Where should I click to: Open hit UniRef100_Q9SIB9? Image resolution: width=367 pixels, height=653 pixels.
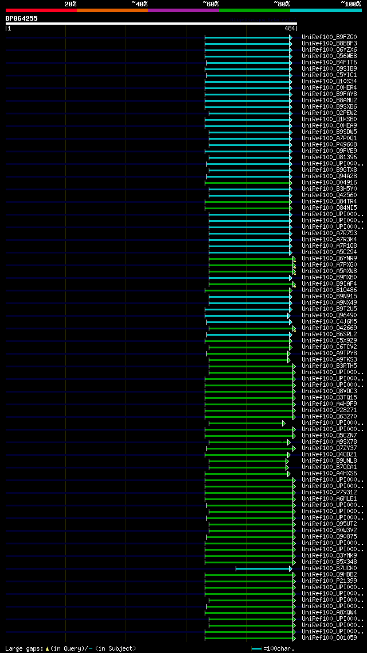(329, 69)
